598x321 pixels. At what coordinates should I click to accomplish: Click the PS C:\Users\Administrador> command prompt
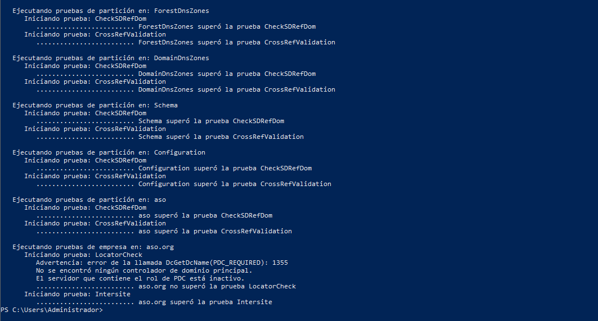click(52, 310)
